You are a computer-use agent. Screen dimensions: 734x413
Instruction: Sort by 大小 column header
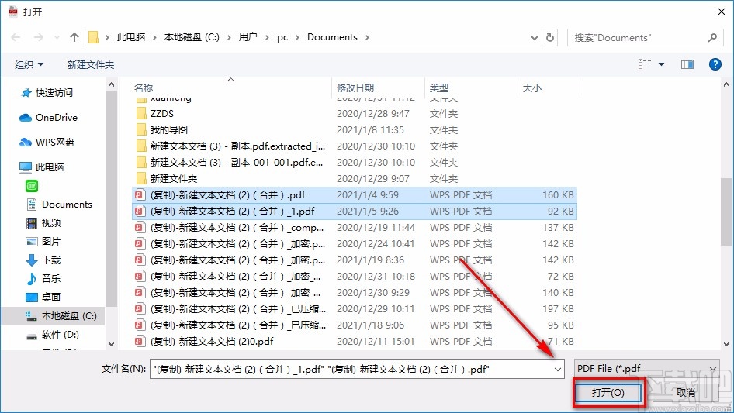coord(531,88)
